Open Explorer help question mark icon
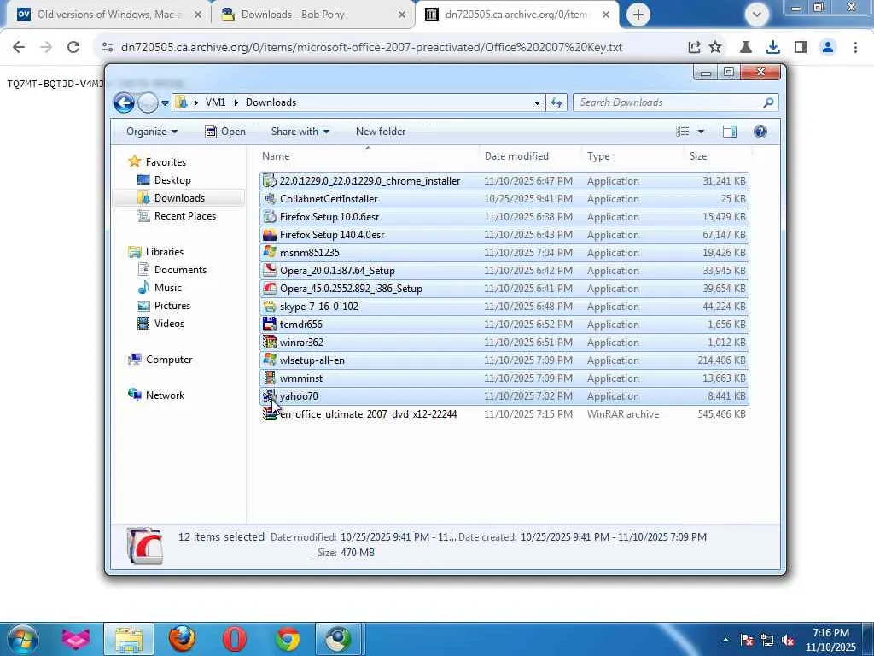This screenshot has width=874, height=656. [760, 132]
